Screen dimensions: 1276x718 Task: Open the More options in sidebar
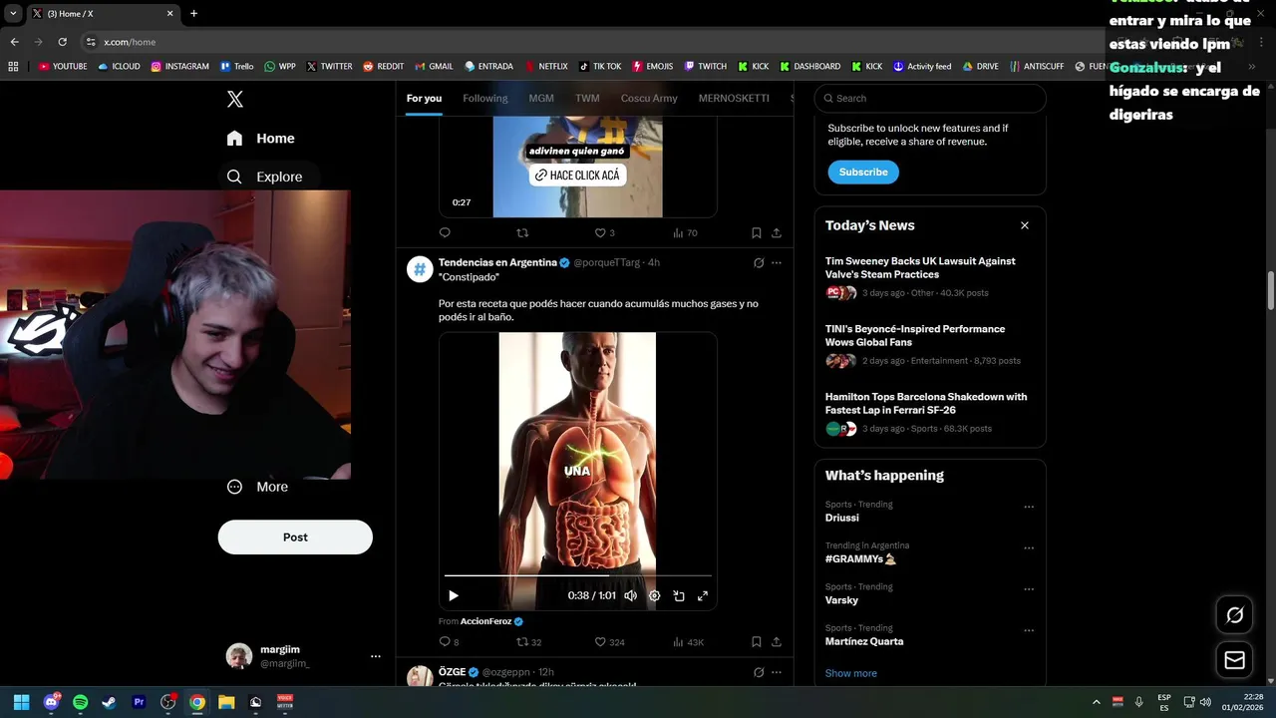257,487
